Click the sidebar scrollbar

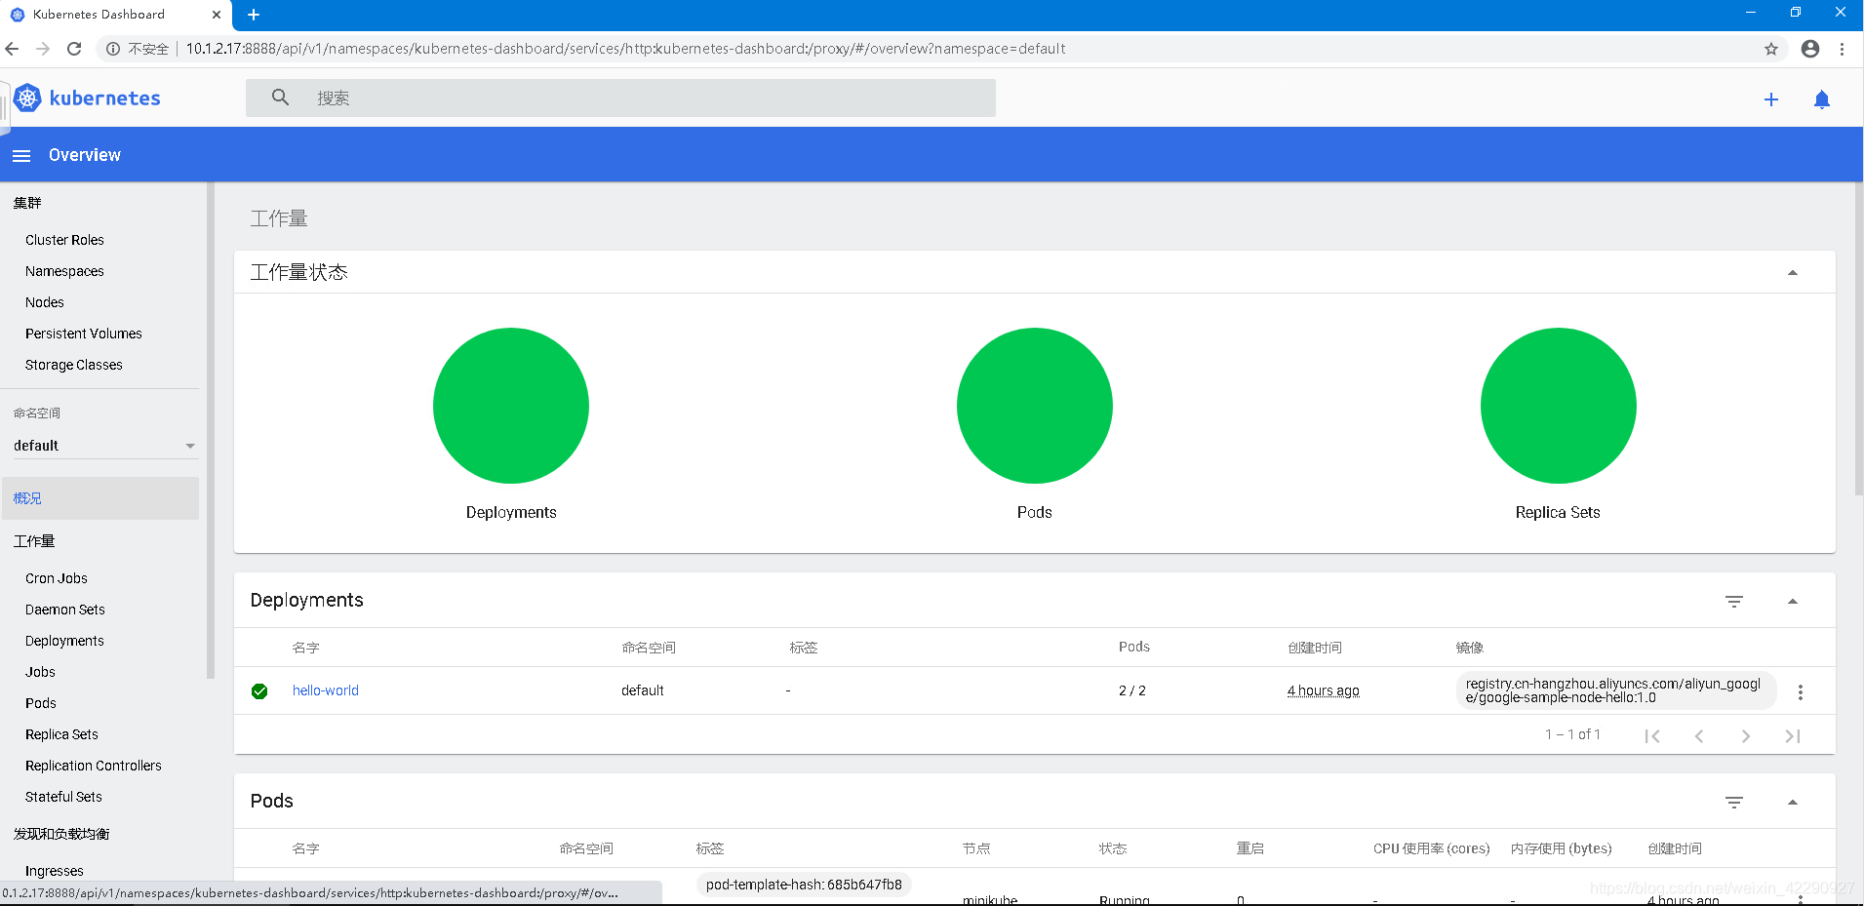pyautogui.click(x=211, y=429)
